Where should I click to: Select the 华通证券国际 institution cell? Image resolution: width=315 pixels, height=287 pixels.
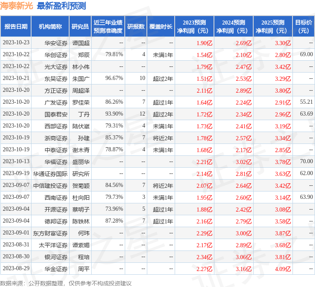click(x=50, y=174)
